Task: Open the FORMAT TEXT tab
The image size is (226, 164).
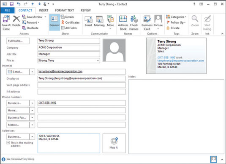Action: pos(65,10)
